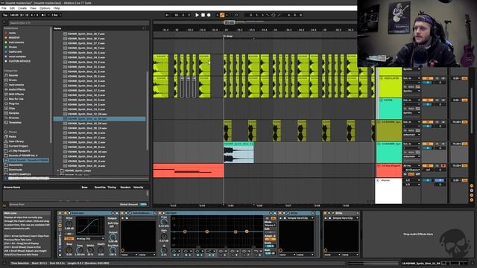
Task: Open the Edit menu
Action: click(x=12, y=8)
